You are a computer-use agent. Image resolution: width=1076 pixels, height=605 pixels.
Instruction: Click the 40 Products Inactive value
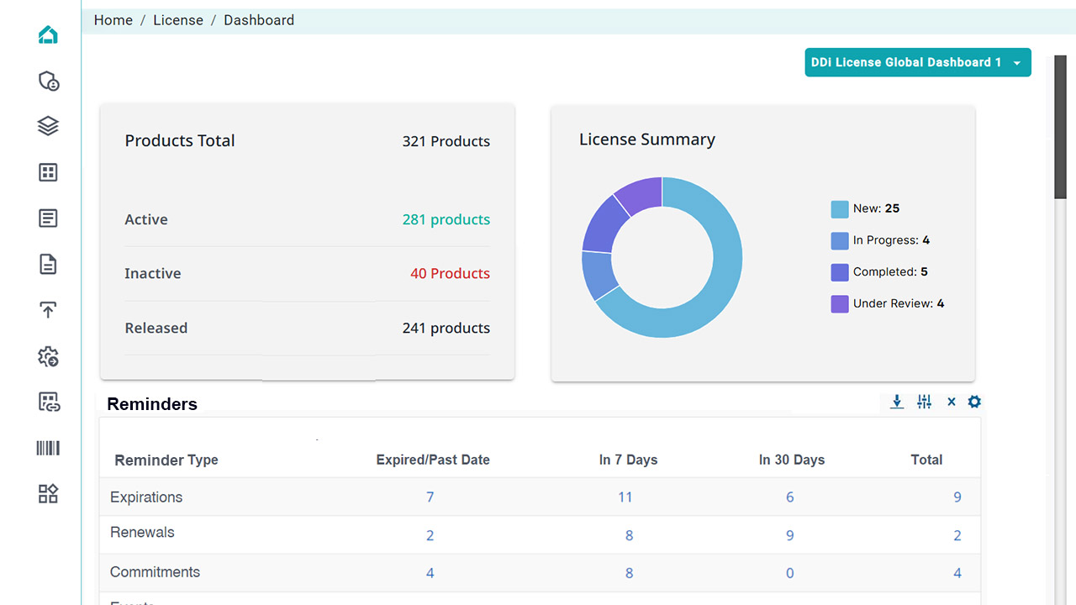point(450,273)
